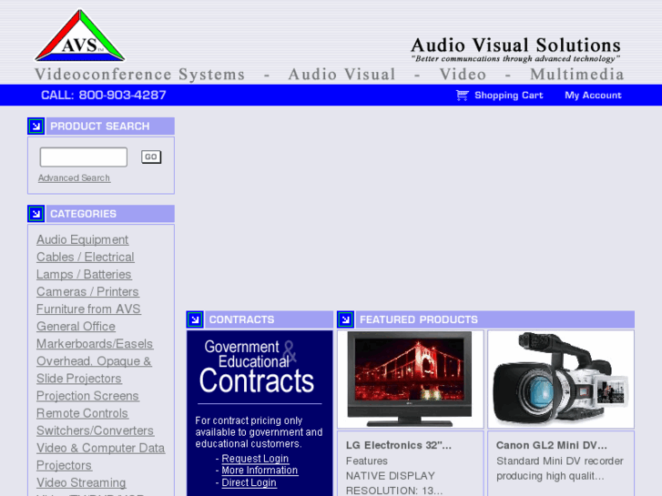Open the Remote Controls category
Screen dimensions: 662x496
pyautogui.click(x=82, y=413)
